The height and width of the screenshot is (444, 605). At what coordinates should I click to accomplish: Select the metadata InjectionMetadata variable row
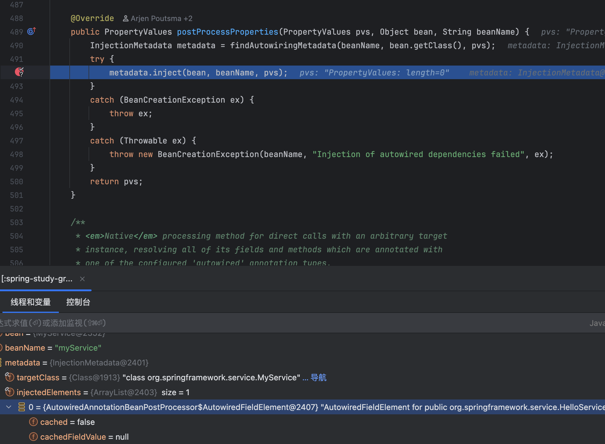pyautogui.click(x=76, y=363)
